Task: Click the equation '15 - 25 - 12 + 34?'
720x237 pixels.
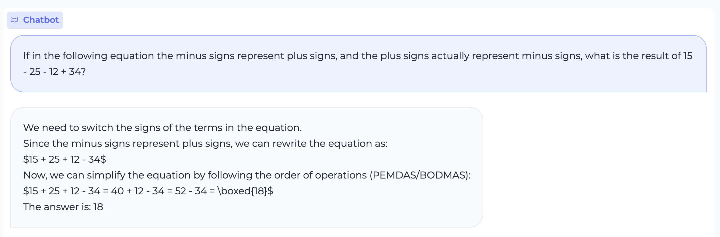Action: pyautogui.click(x=54, y=72)
